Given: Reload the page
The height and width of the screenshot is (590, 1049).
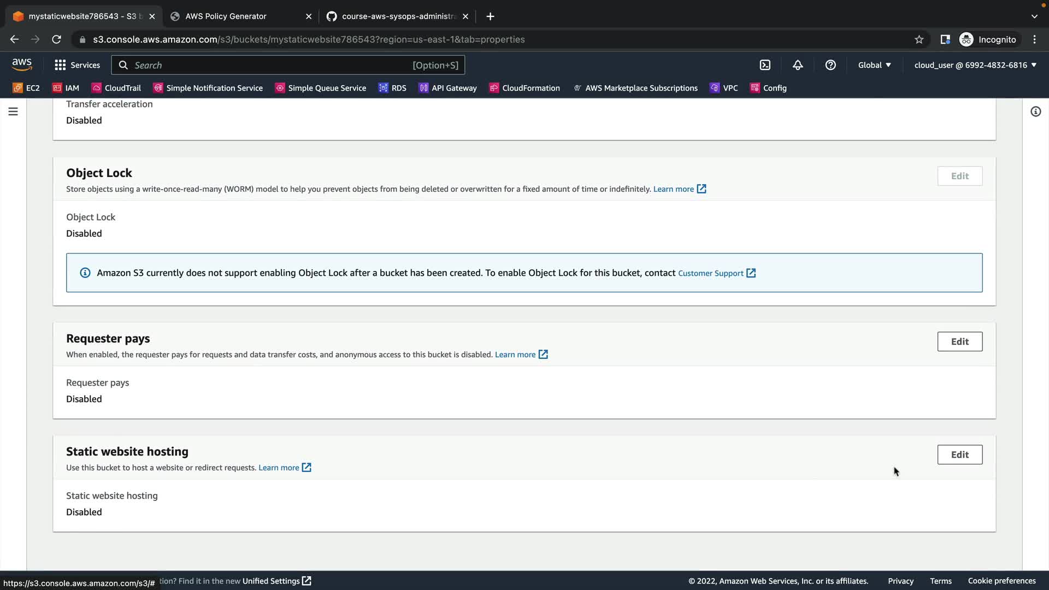Looking at the screenshot, I should (56, 39).
